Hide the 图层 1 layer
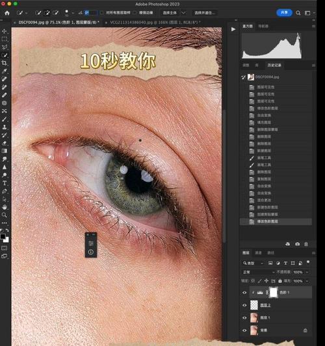Viewport: 325px width, 346px height. pyautogui.click(x=244, y=317)
